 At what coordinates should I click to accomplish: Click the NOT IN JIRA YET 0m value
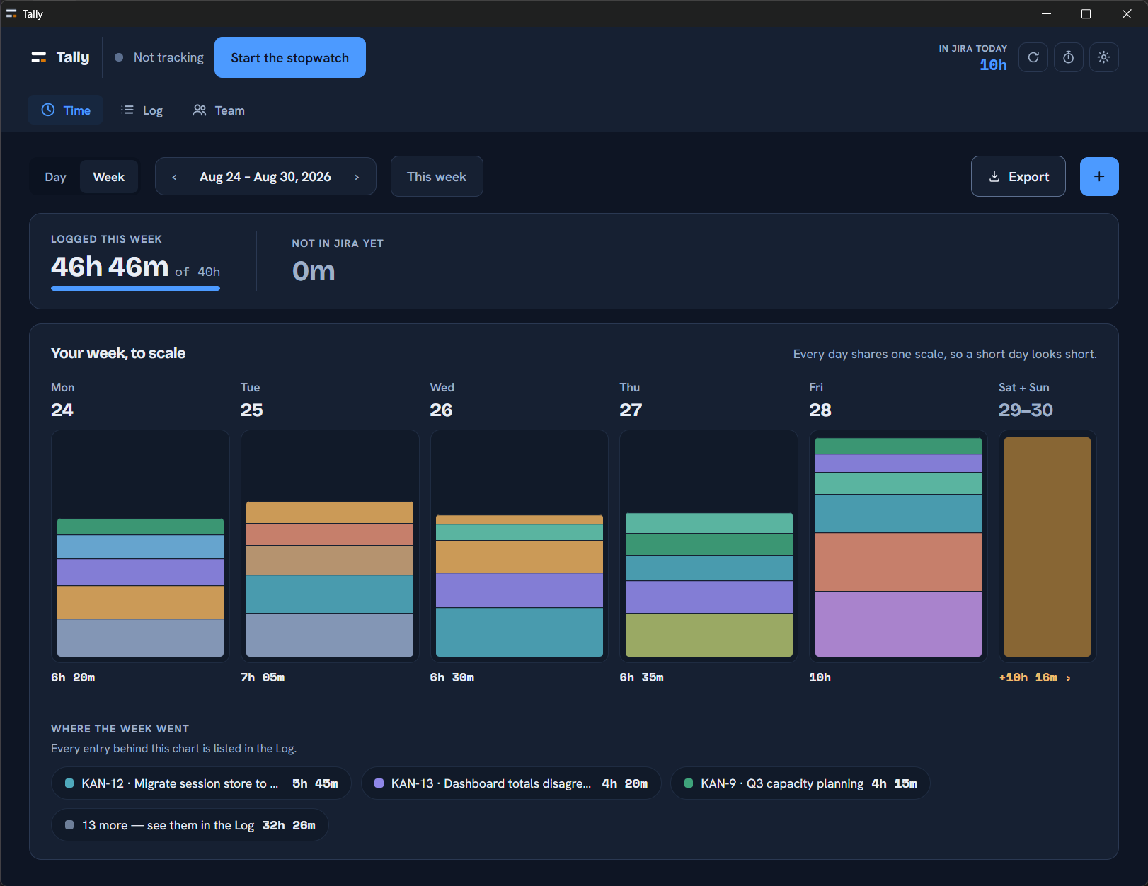314,271
